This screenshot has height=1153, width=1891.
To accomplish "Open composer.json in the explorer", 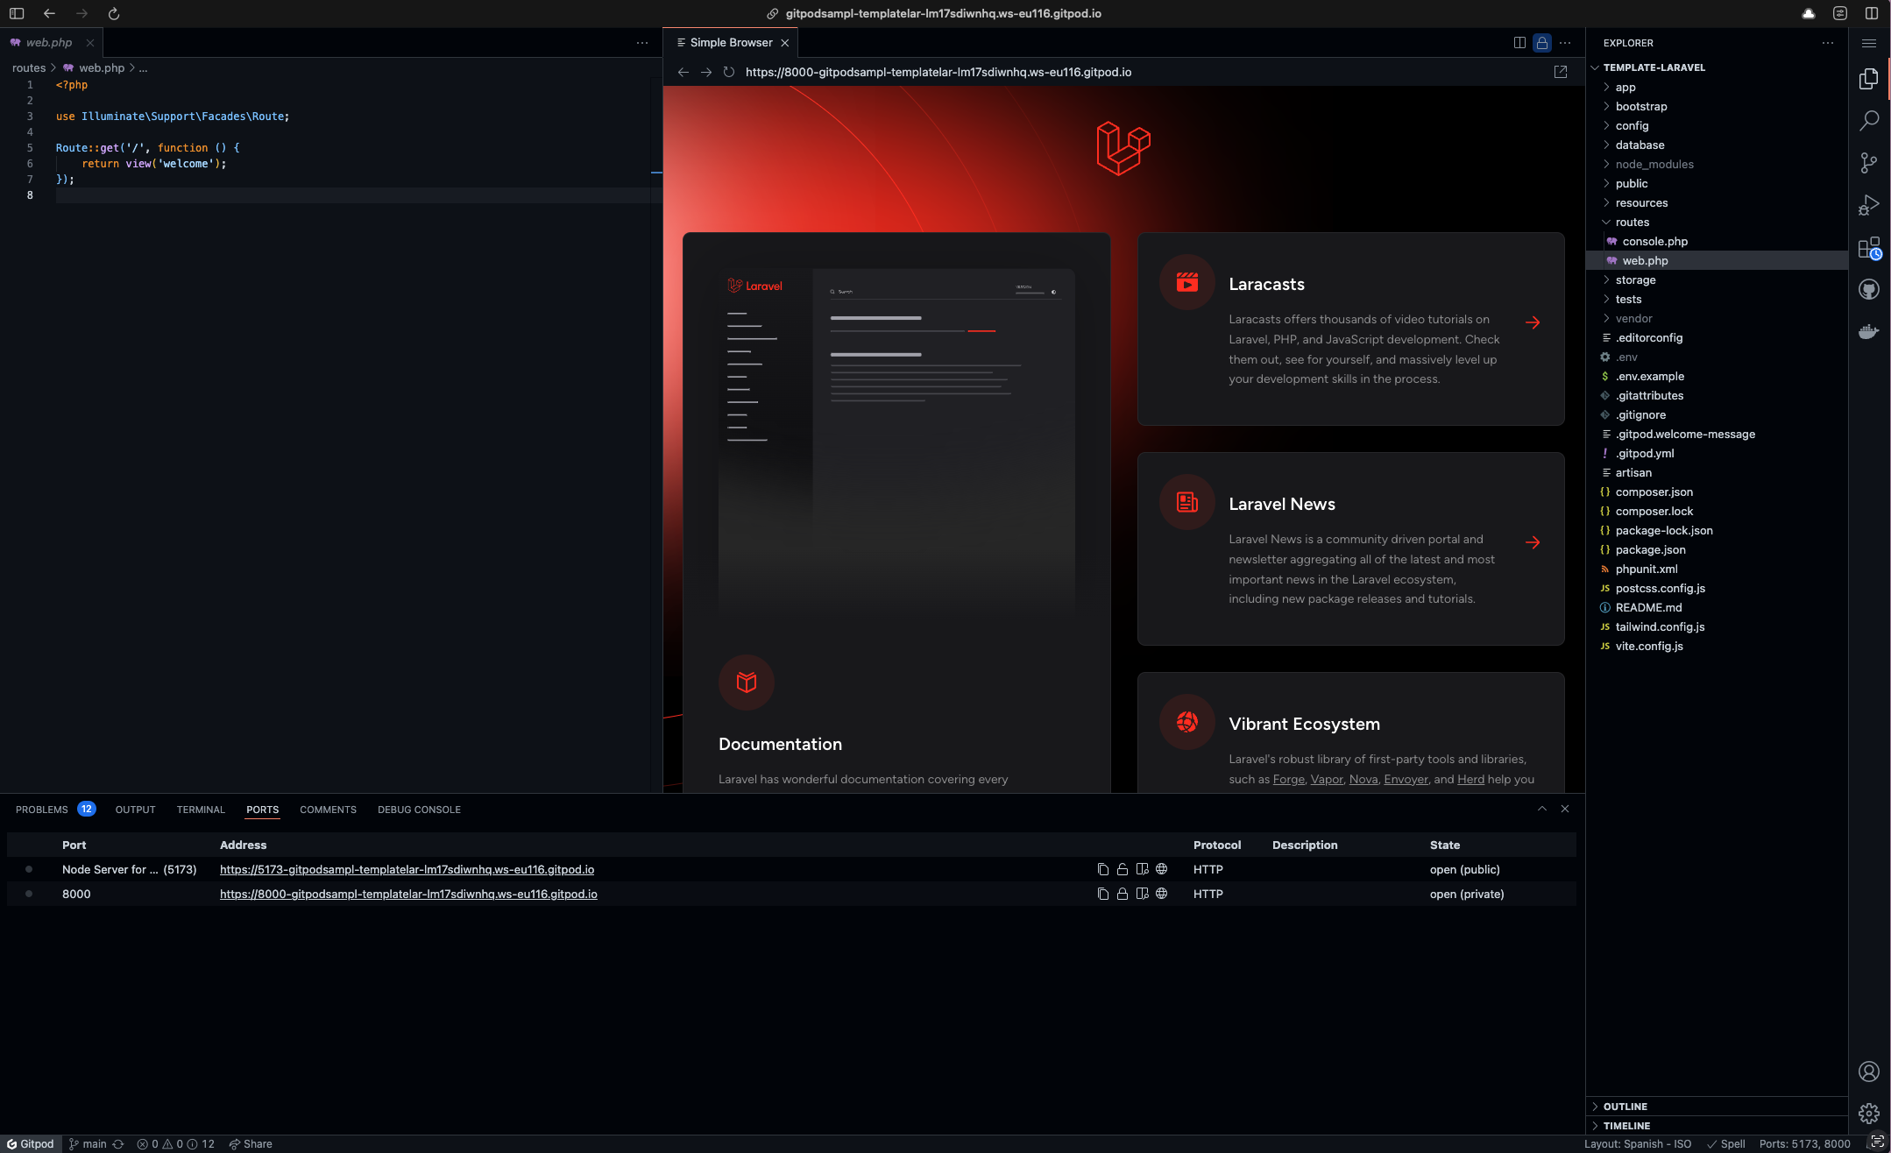I will [x=1654, y=492].
